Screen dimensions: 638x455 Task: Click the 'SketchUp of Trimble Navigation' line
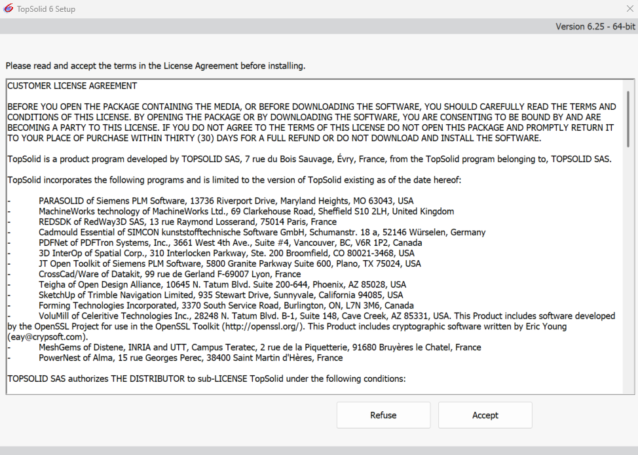point(221,295)
